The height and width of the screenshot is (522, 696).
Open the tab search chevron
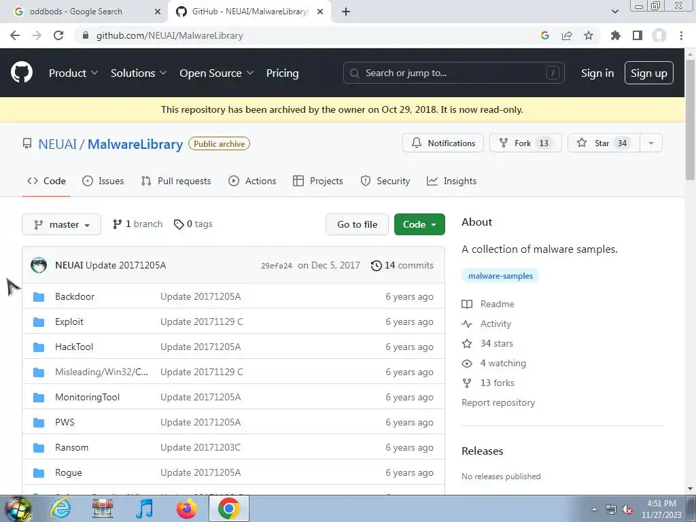click(x=614, y=12)
